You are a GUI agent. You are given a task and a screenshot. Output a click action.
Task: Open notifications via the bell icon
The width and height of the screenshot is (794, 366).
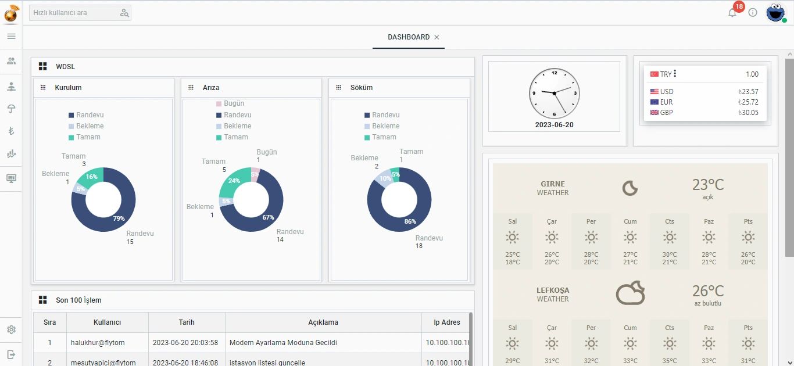732,12
